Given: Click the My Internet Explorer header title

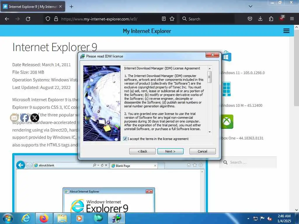Looking at the screenshot, I should tap(147, 31).
